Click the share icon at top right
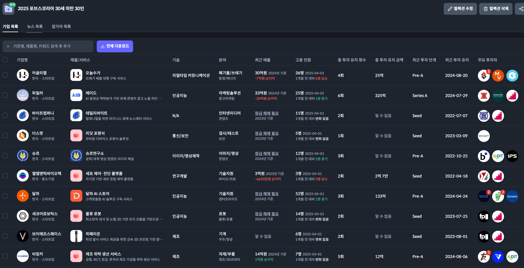 coord(521,9)
